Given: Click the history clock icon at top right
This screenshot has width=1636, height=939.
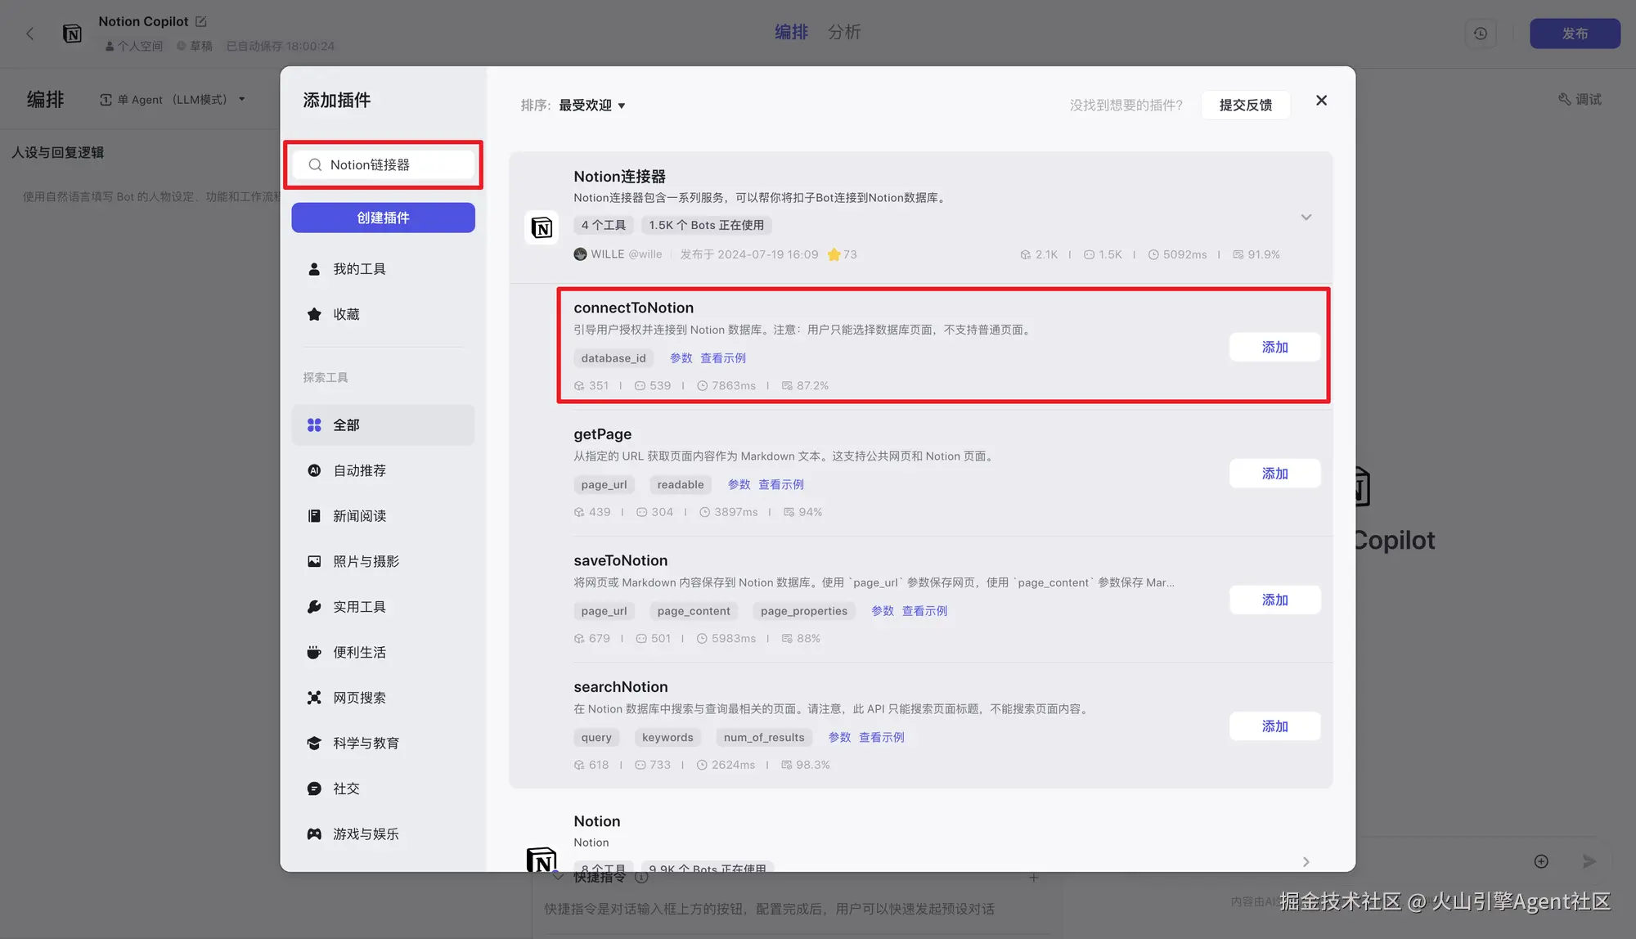Looking at the screenshot, I should pos(1481,34).
